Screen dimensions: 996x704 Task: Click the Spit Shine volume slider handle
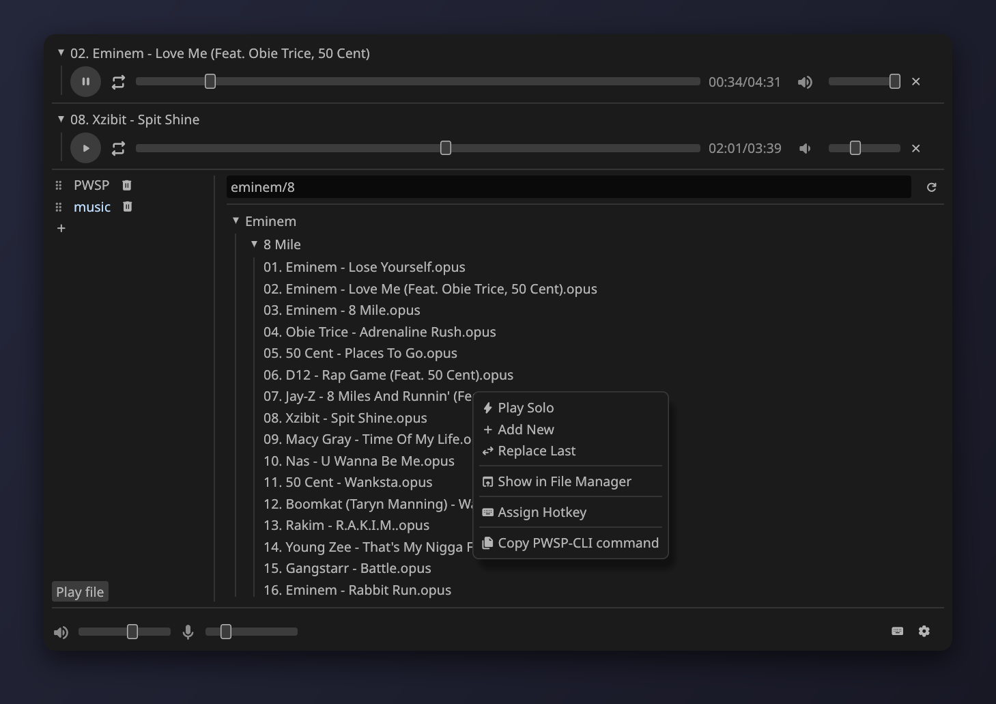855,148
